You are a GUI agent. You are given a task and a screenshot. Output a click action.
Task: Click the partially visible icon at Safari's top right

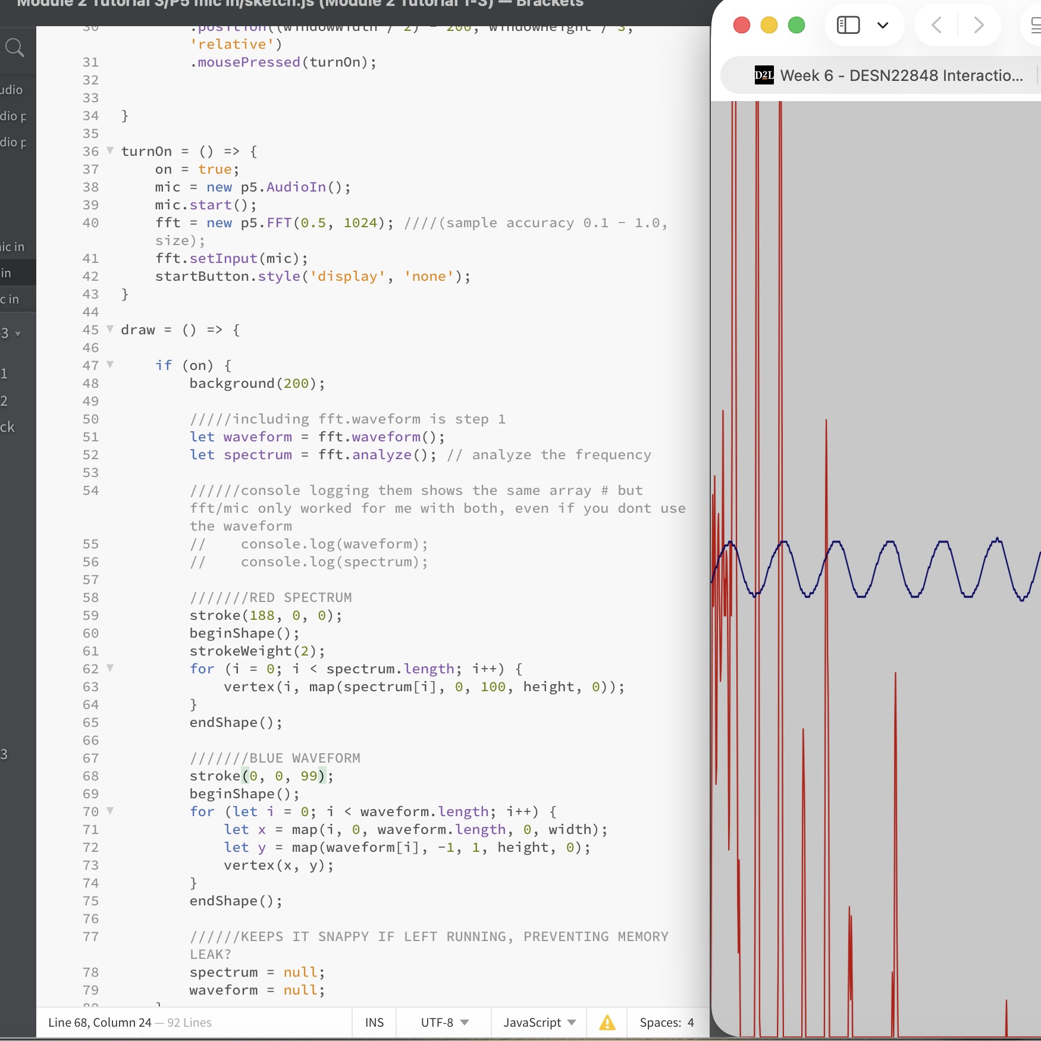click(x=1036, y=25)
